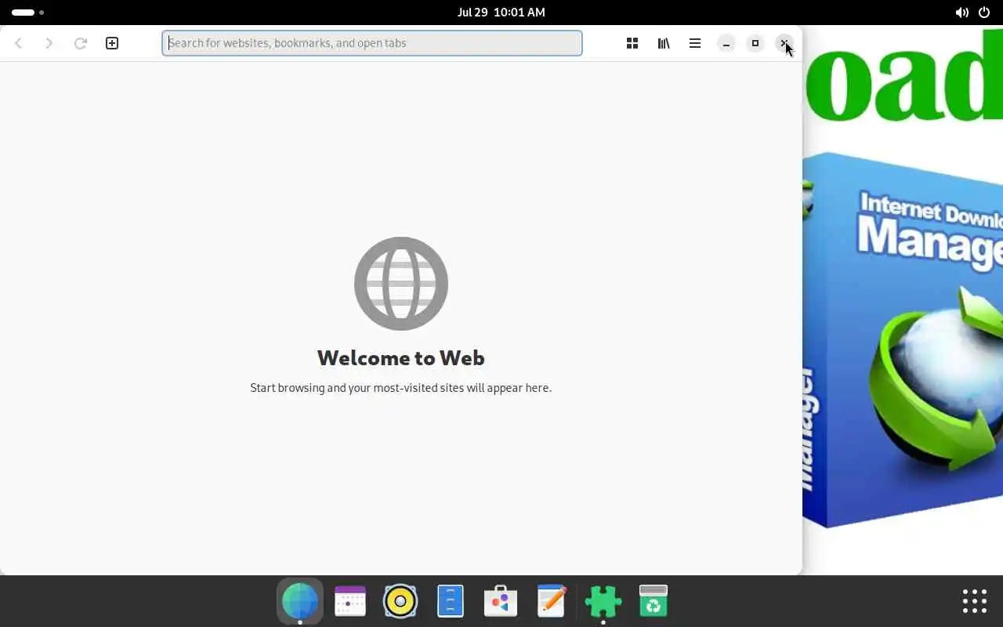This screenshot has width=1003, height=627.
Task: Open the Trash icon in dock
Action: [x=653, y=601]
